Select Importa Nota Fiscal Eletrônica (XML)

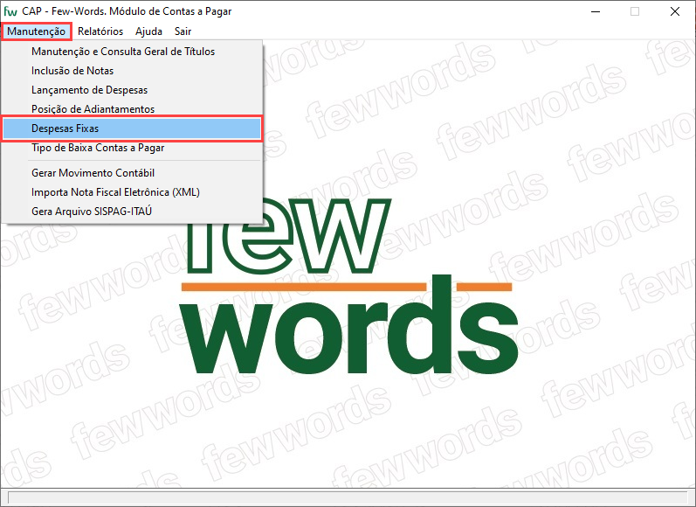(x=132, y=192)
